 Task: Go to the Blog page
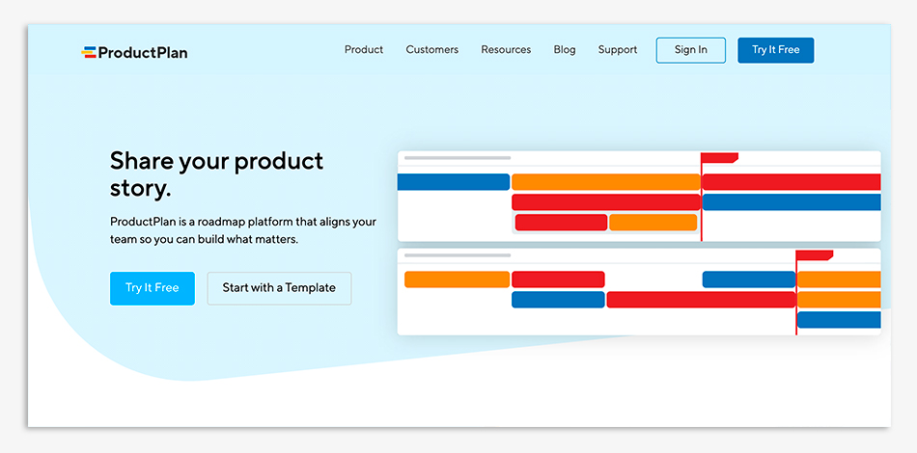click(x=565, y=49)
